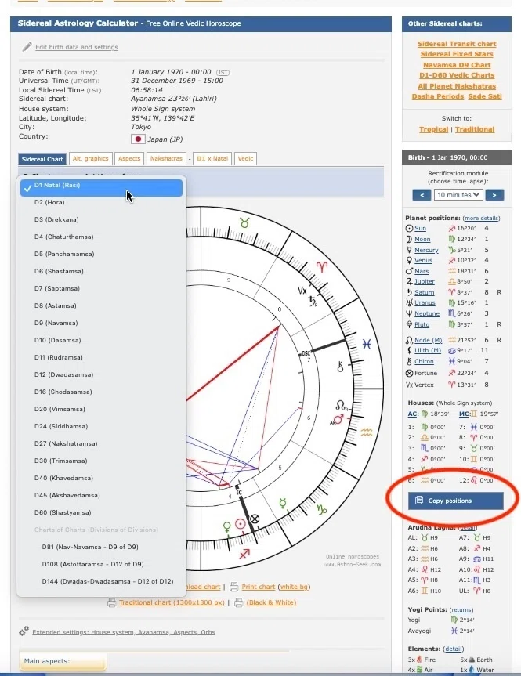
Task: Click the Saturn symbol icon in positions
Action: pyautogui.click(x=409, y=292)
